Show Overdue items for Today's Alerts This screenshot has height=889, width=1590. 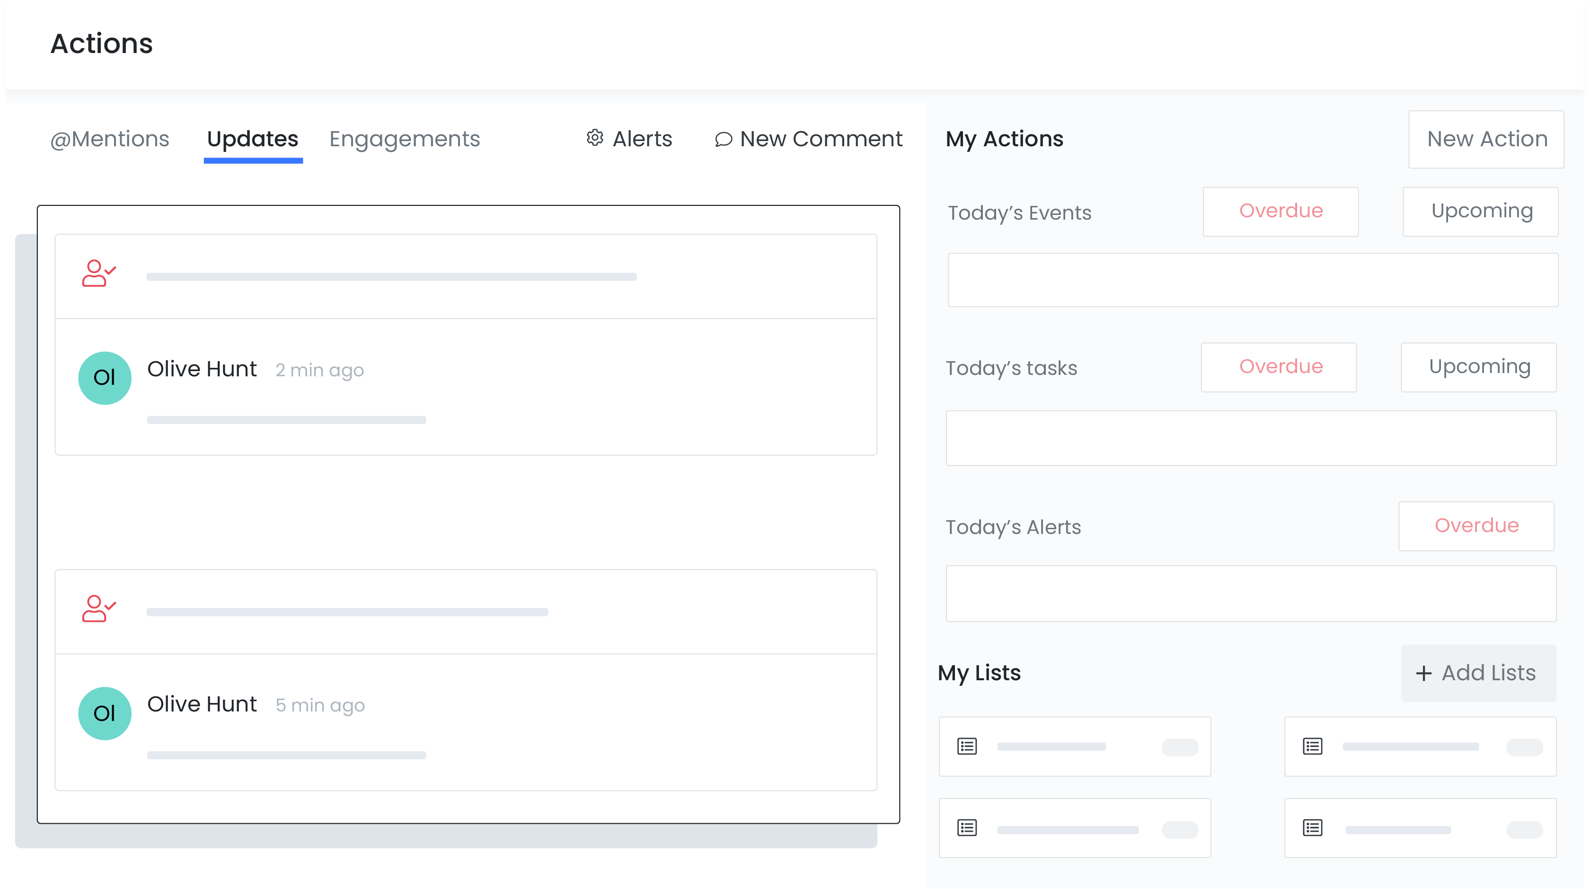click(x=1476, y=526)
